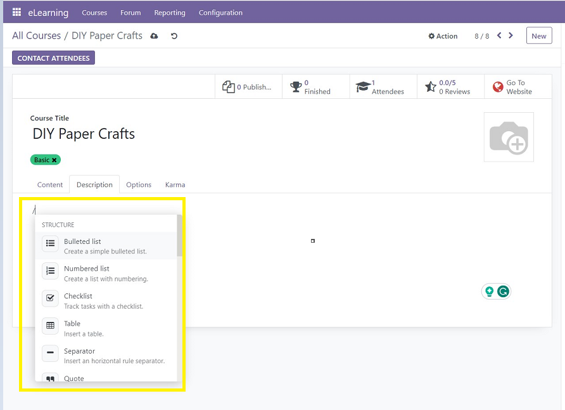Click the CONTACT ATTENDEES button
The image size is (565, 410).
[53, 58]
